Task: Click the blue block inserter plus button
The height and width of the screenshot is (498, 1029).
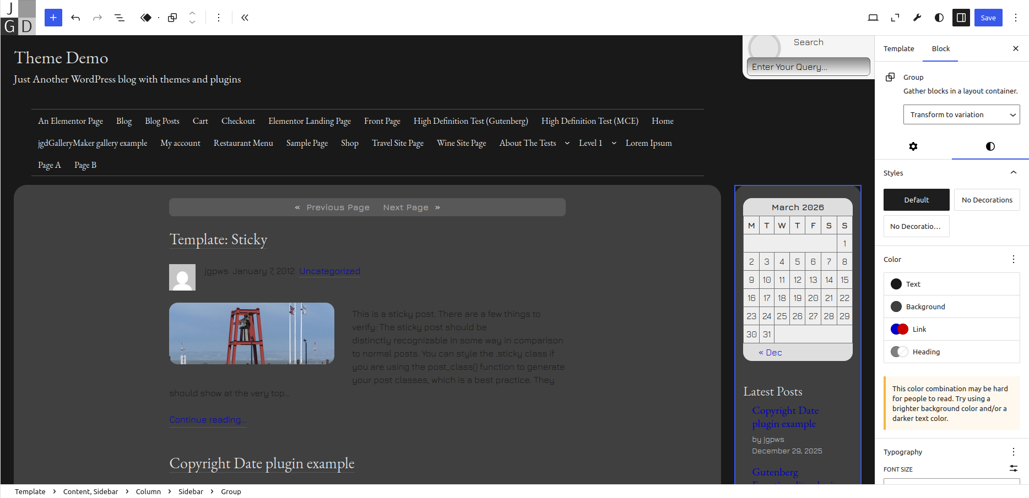Action: (x=53, y=18)
